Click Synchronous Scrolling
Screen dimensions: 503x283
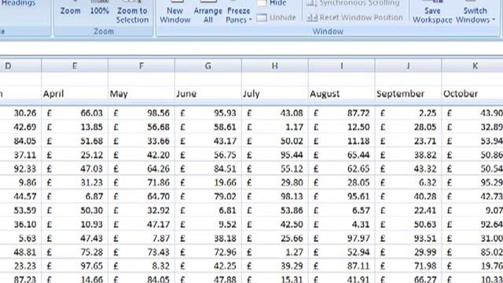click(353, 3)
